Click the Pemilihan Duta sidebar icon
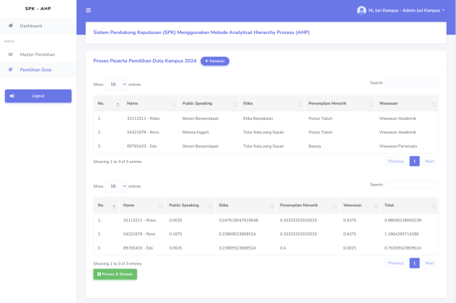This screenshot has width=456, height=303. click(10, 70)
